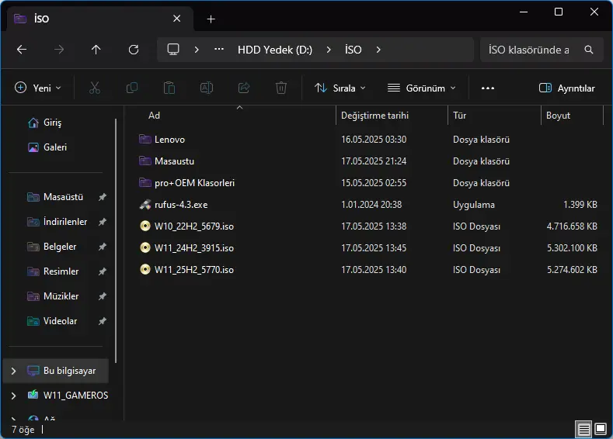
Task: Sort by the Ad column header
Action: pyautogui.click(x=154, y=116)
